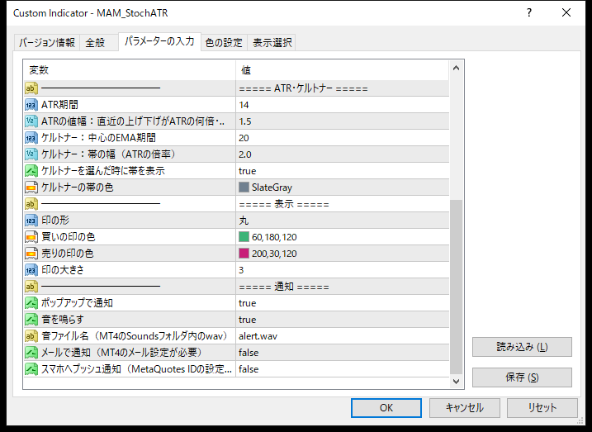Select the 買いの印の色 label
The height and width of the screenshot is (432, 592).
(x=68, y=237)
